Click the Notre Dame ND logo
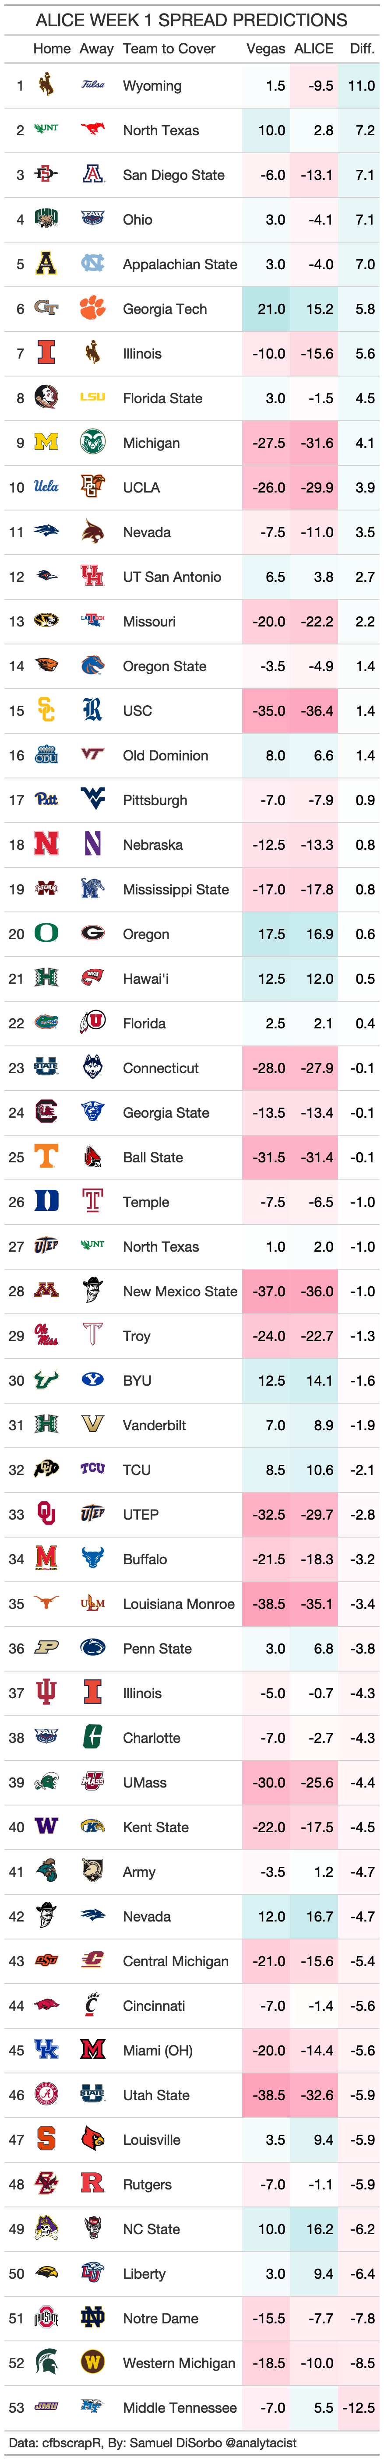Screen dimensions: 384x2460 pos(93,2318)
